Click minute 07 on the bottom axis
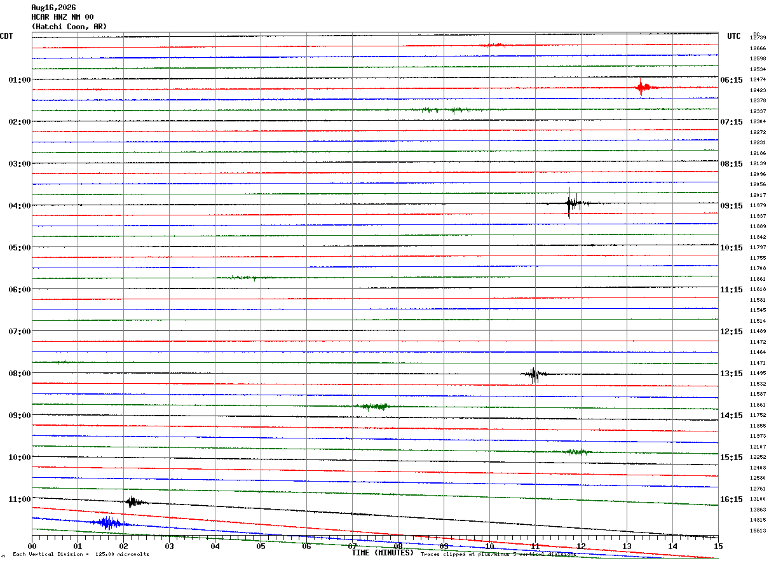 click(x=352, y=546)
